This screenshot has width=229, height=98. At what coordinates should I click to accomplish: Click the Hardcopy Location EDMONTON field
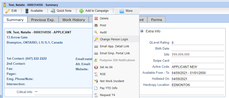tap(198, 85)
